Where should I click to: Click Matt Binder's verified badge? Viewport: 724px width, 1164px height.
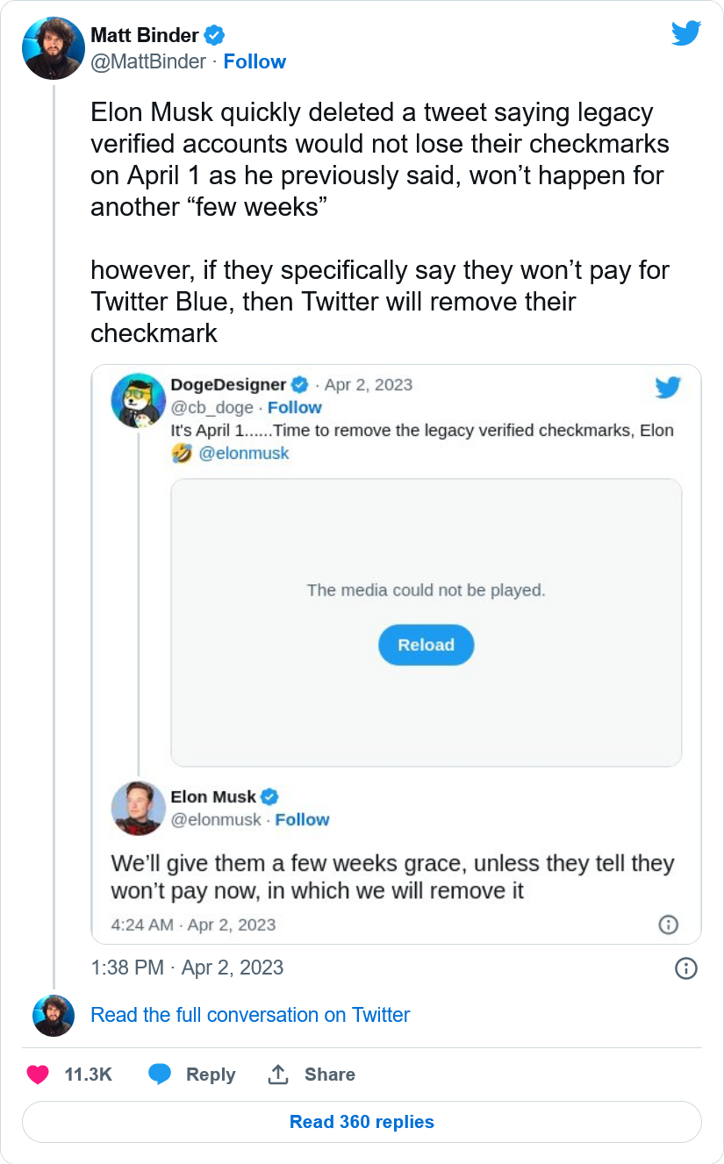coord(215,36)
